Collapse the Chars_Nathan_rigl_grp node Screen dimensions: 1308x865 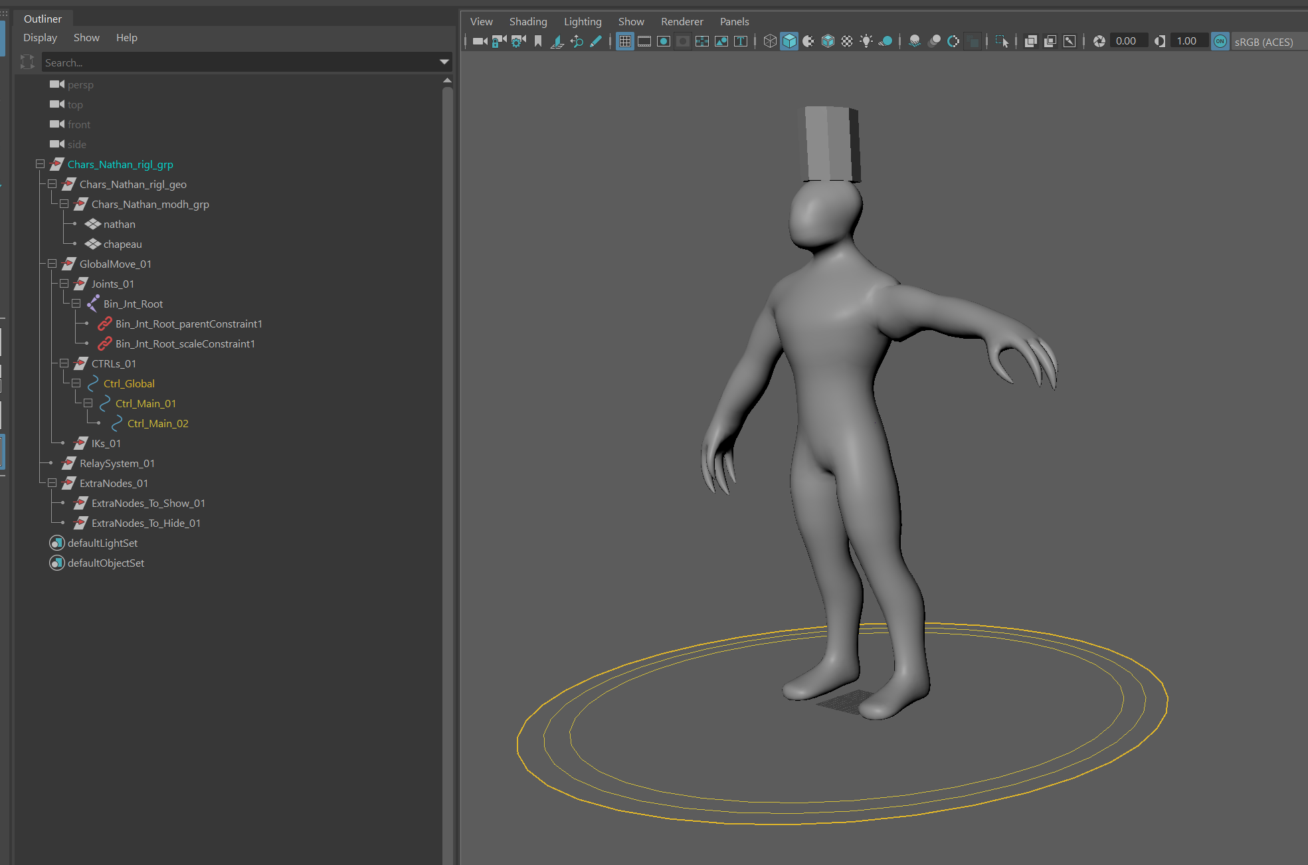coord(40,164)
